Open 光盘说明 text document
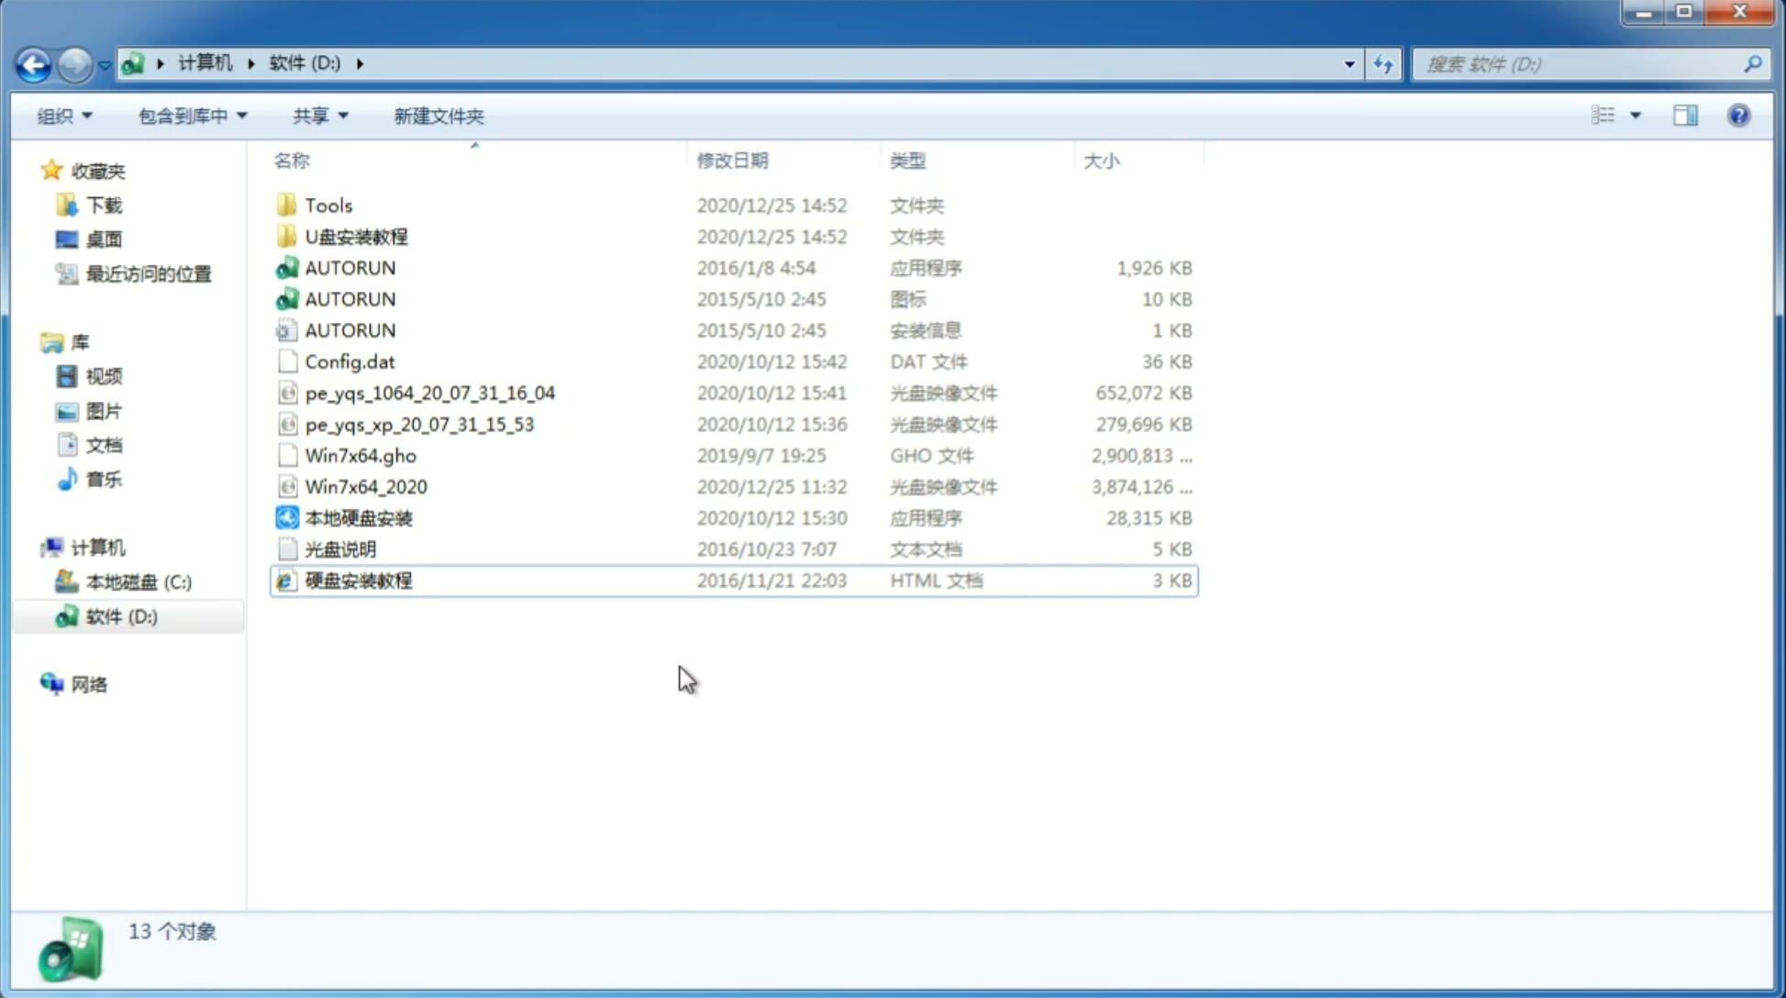The height and width of the screenshot is (998, 1786). coord(341,549)
